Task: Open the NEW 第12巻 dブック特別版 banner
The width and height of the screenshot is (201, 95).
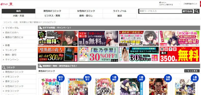Action: (98, 38)
